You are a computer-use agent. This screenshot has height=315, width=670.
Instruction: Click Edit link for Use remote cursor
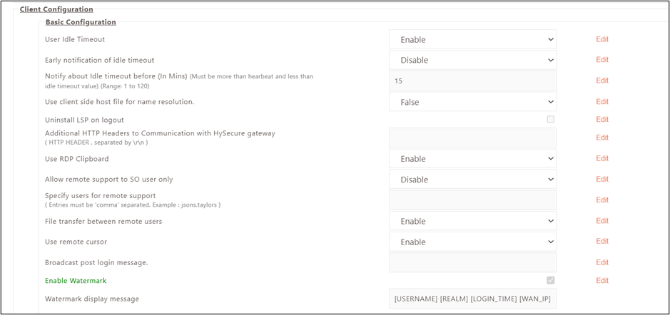pos(602,242)
